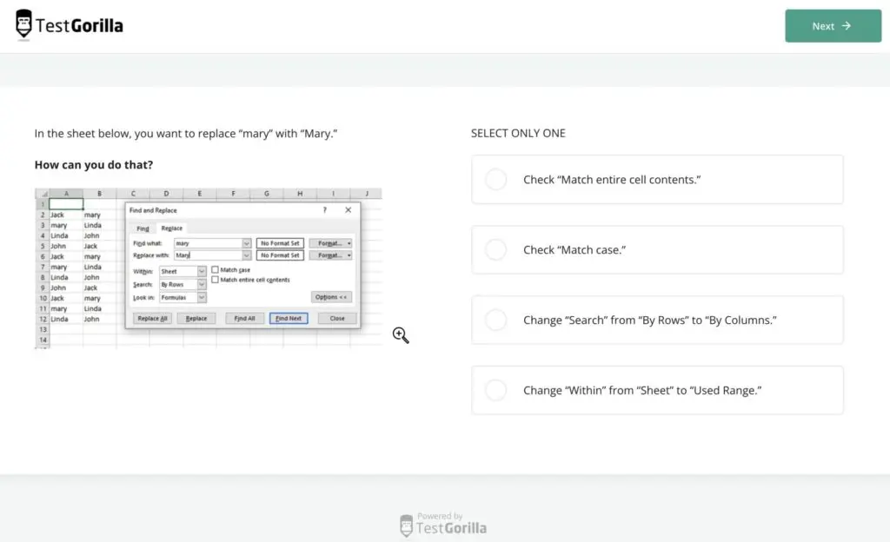Open the "Within" dropdown showing Sheet
The height and width of the screenshot is (542, 890).
coord(201,271)
